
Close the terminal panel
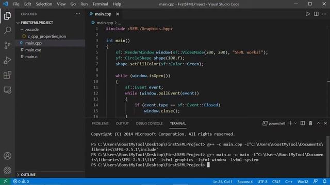pyautogui.click(x=325, y=123)
